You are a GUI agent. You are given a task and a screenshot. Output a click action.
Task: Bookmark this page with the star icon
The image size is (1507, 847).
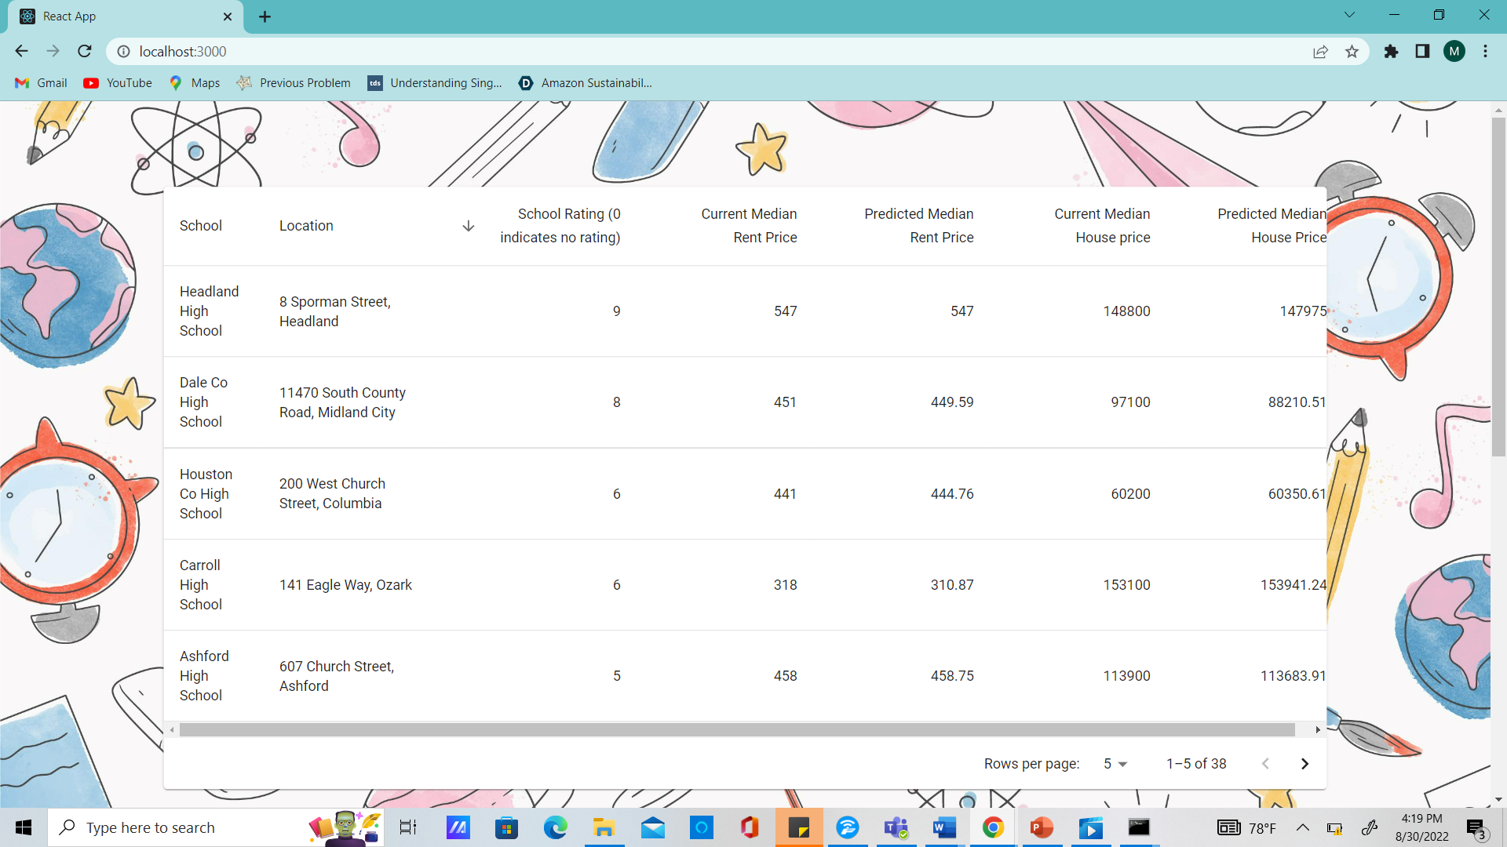coord(1352,52)
